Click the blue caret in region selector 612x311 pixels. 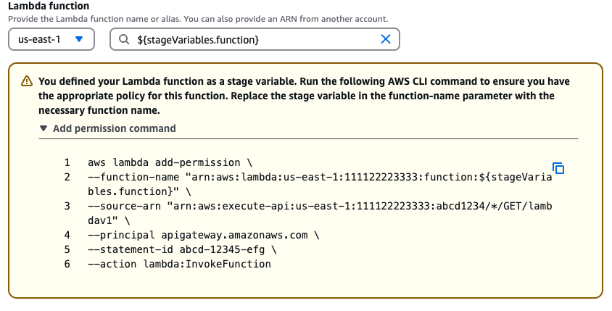coord(80,40)
